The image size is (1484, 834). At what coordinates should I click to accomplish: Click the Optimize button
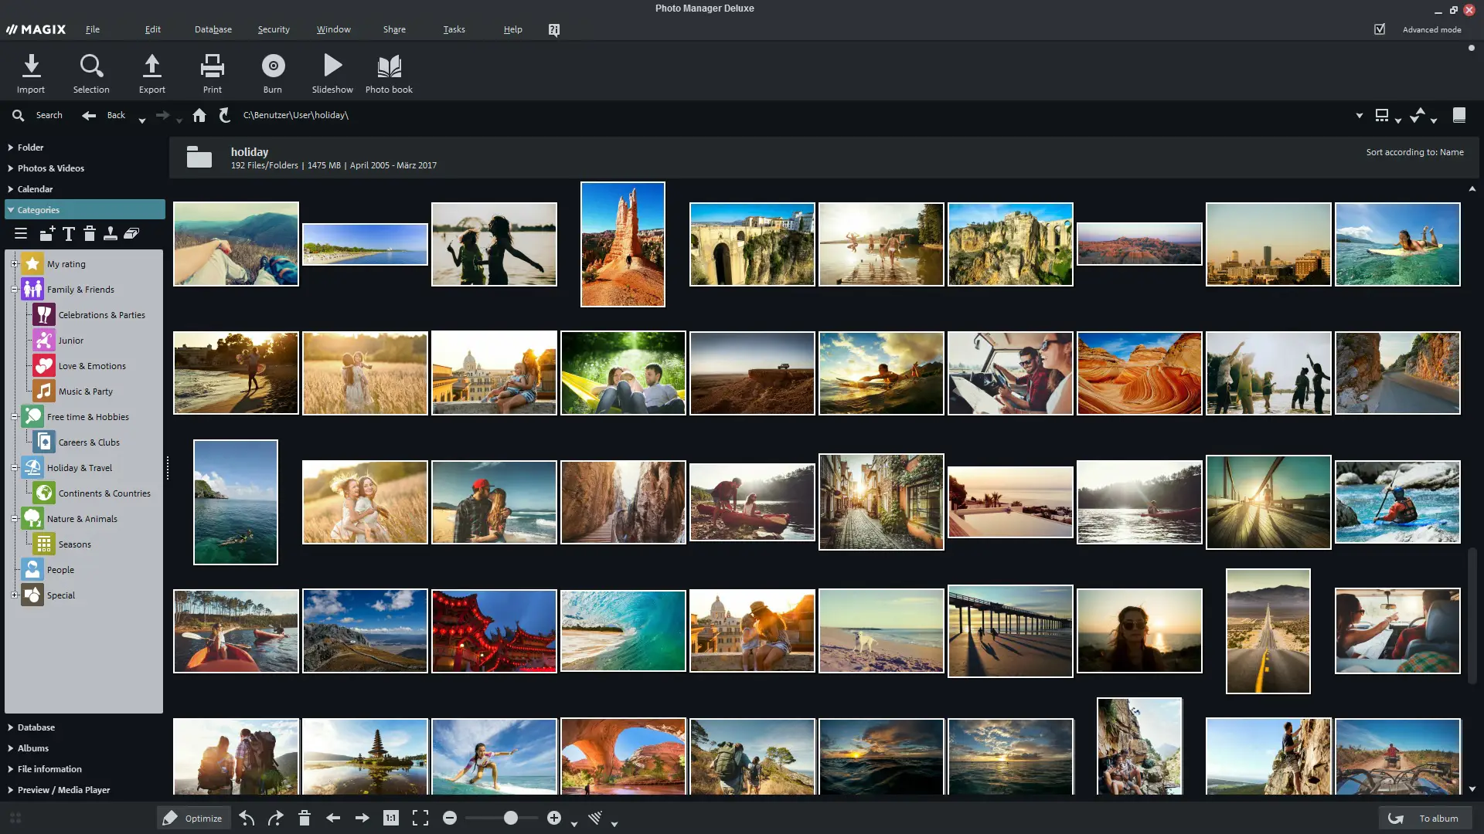[x=193, y=817]
